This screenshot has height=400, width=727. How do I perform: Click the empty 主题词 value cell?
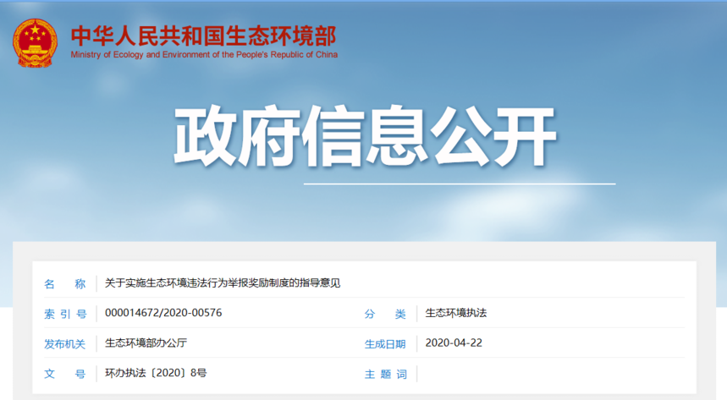551,374
